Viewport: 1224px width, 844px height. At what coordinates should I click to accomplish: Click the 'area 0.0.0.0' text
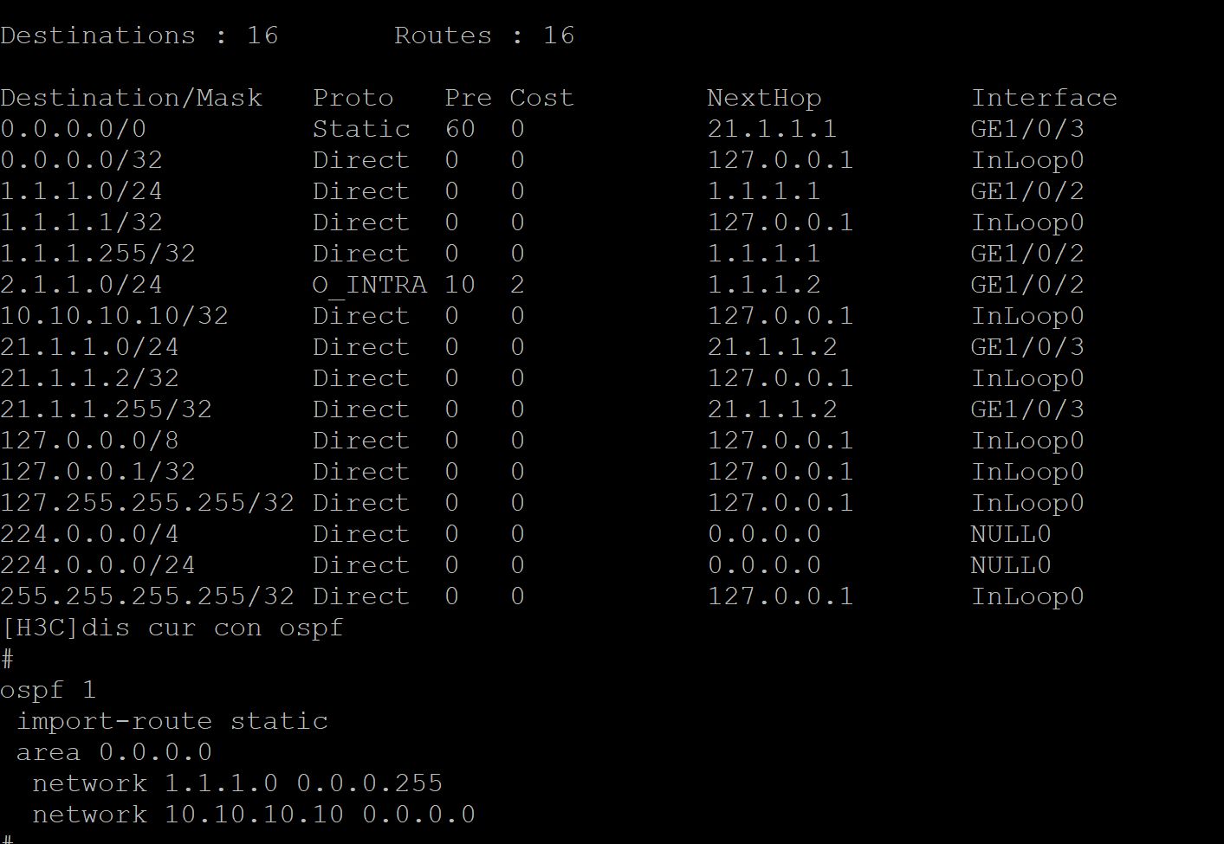107,751
